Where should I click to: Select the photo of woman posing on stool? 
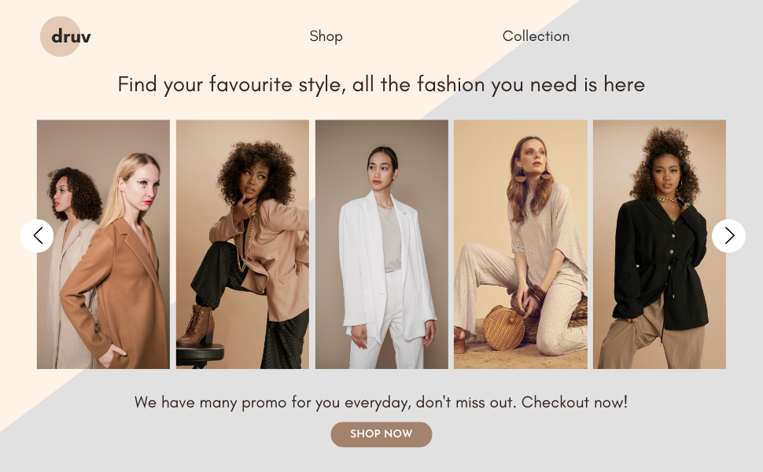(242, 245)
